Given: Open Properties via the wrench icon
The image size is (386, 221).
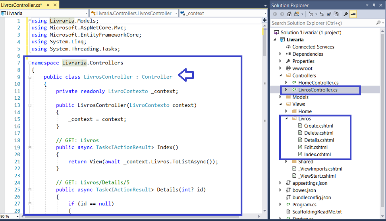Looking at the screenshot, I should click(x=345, y=14).
